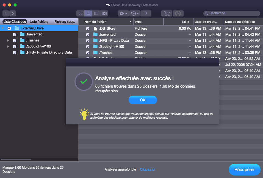Click the 8.00 Ko size cell
Screen dimensions: 263x178
point(185,29)
